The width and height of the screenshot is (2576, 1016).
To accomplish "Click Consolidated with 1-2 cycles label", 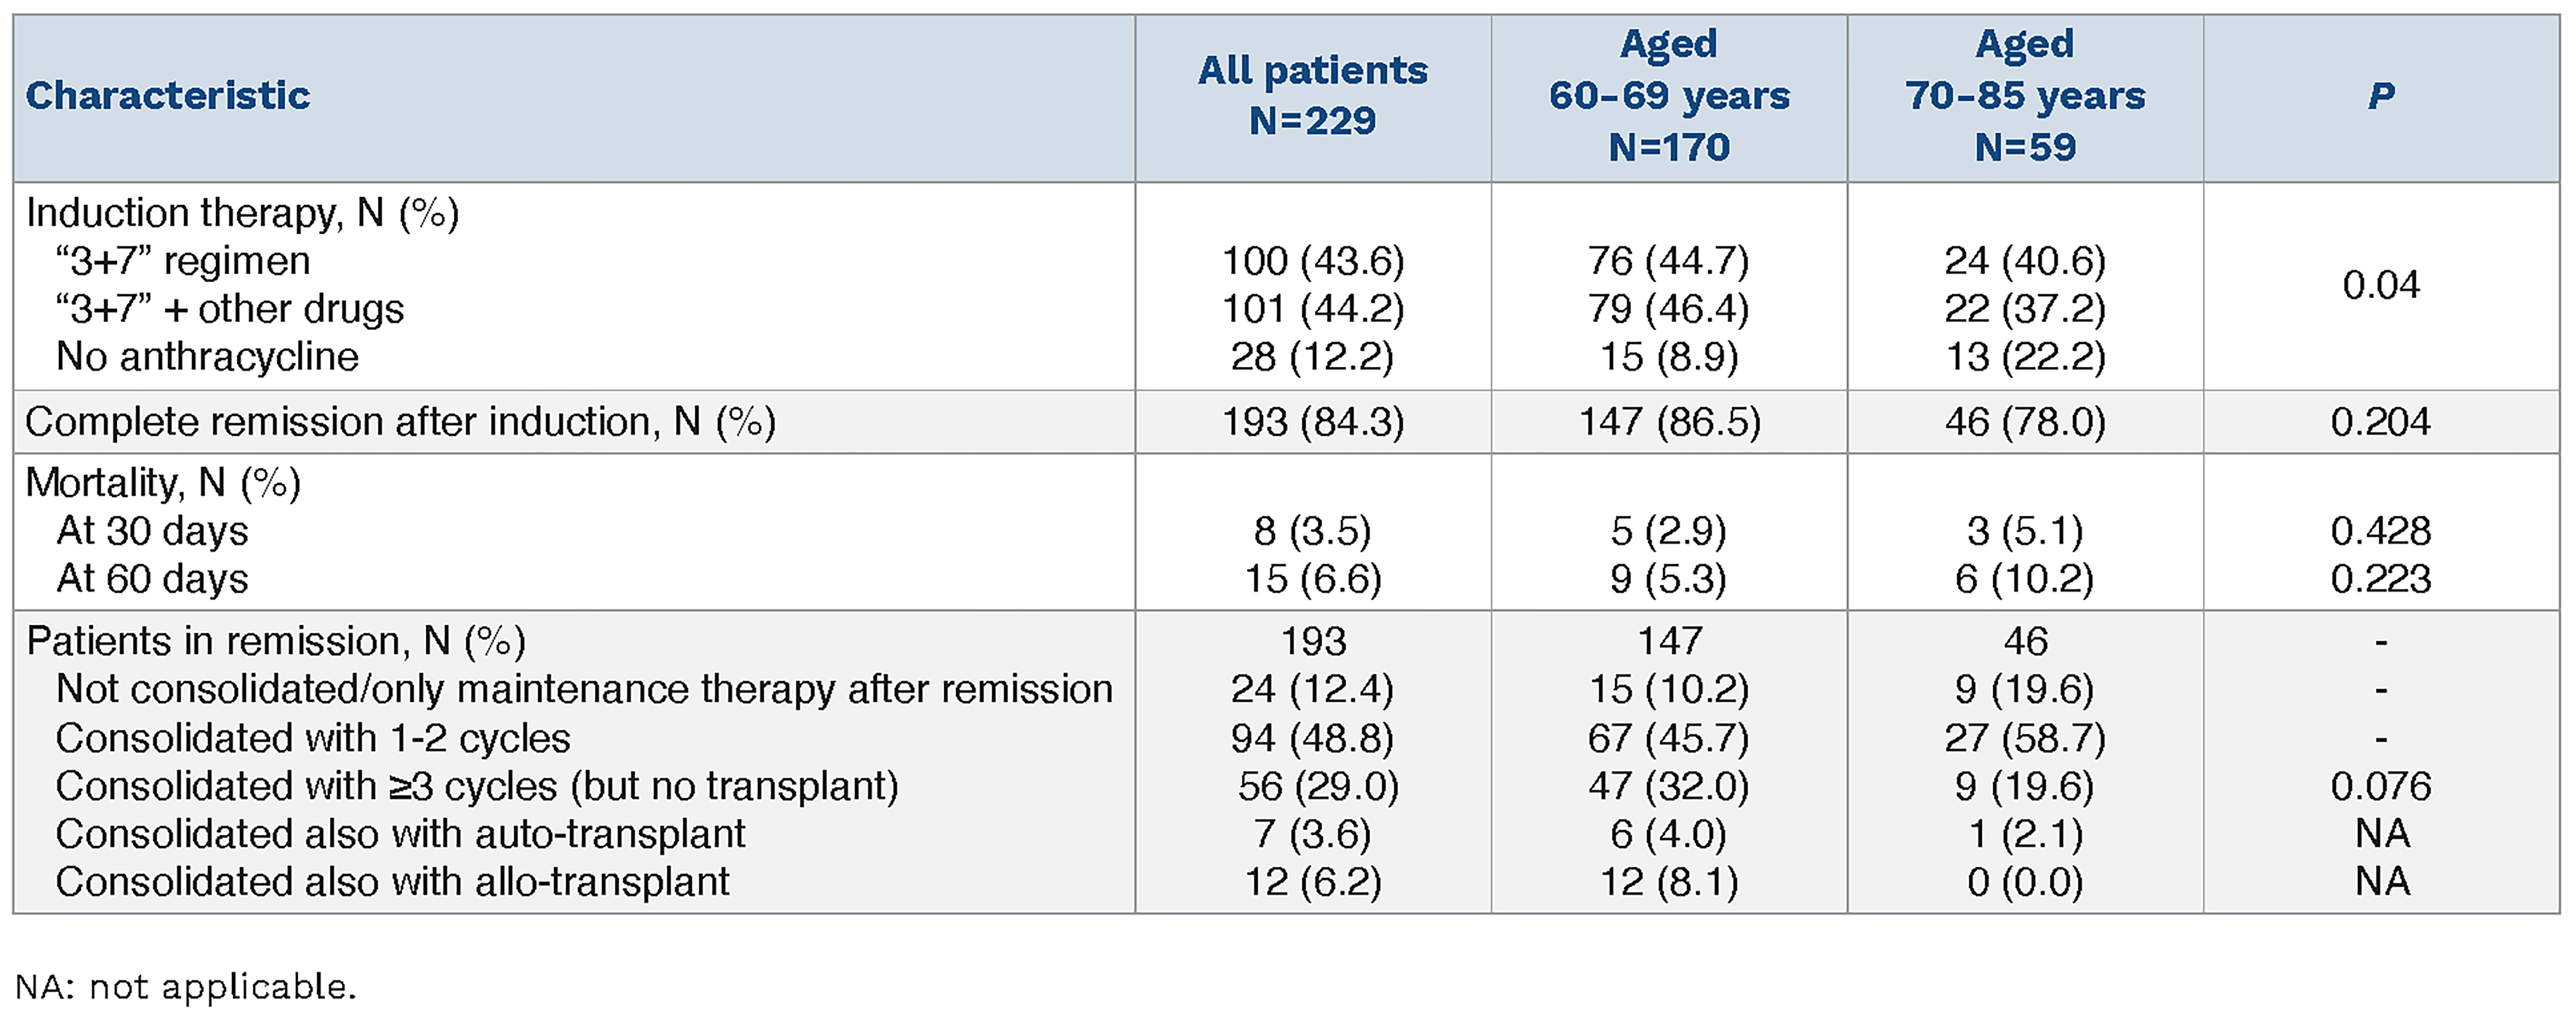I will (x=313, y=738).
